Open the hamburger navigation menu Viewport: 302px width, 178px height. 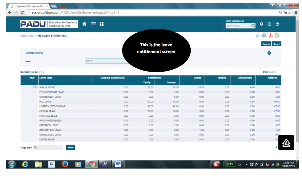click(x=93, y=24)
